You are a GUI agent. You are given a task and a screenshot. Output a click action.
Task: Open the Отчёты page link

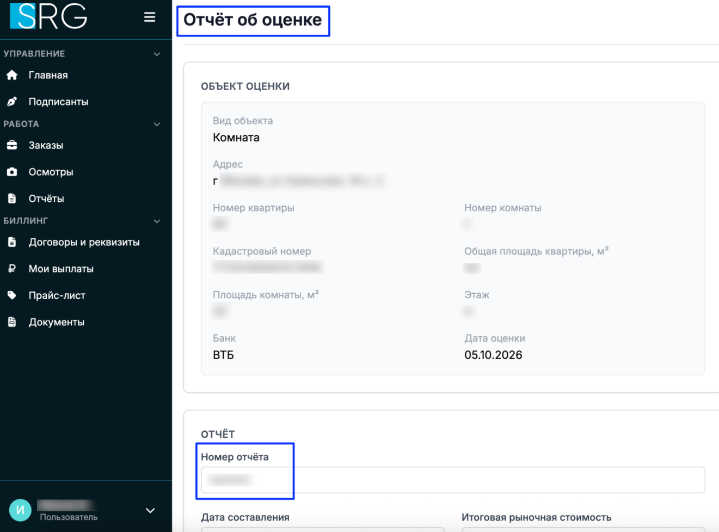47,199
